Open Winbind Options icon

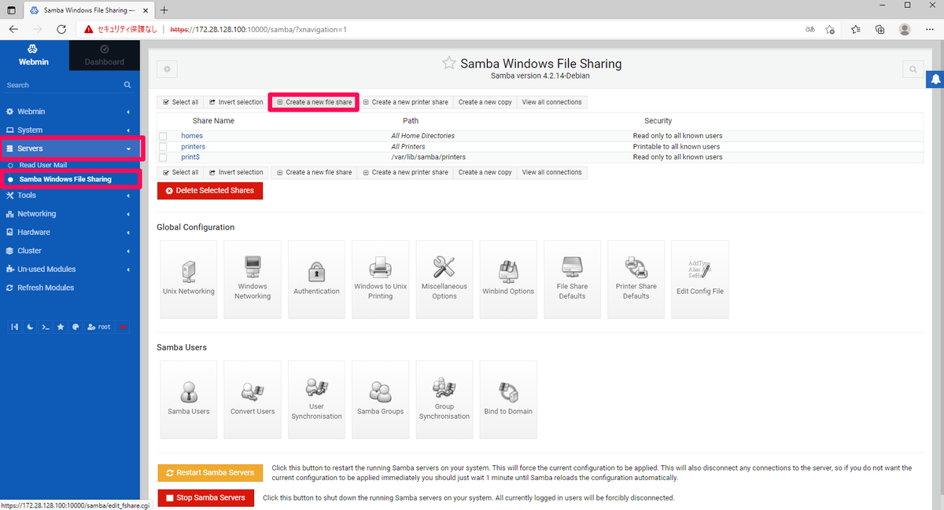click(508, 279)
